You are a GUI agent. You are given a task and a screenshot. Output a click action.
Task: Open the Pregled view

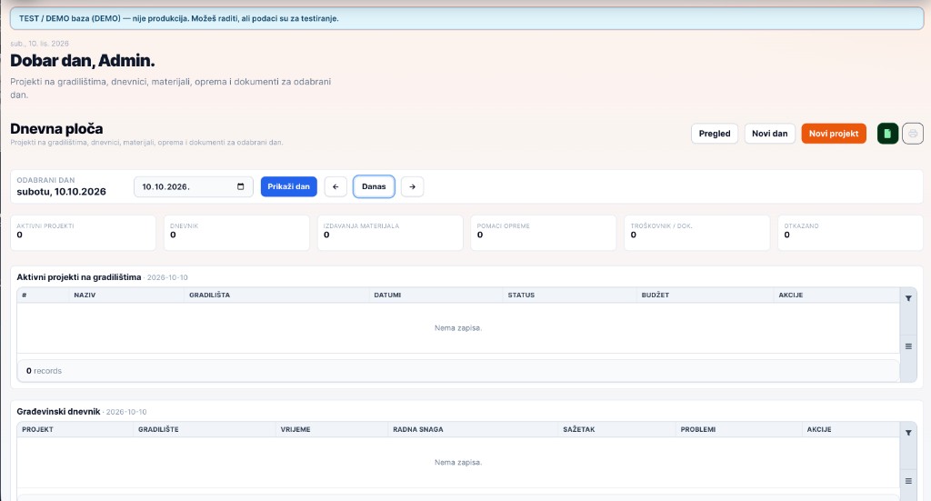tap(715, 134)
